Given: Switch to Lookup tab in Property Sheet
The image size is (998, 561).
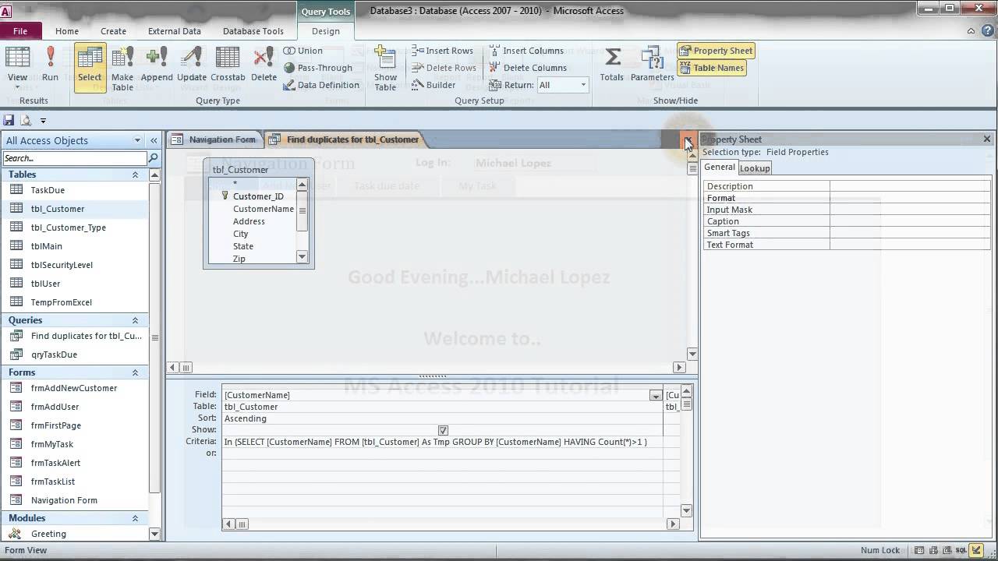Looking at the screenshot, I should [x=755, y=168].
